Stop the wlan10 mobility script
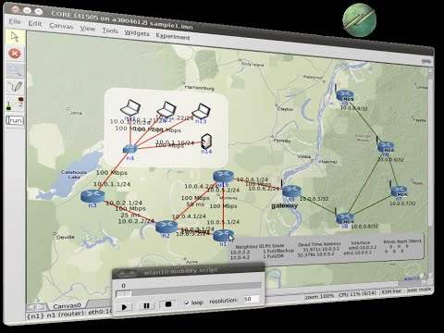 [167, 304]
